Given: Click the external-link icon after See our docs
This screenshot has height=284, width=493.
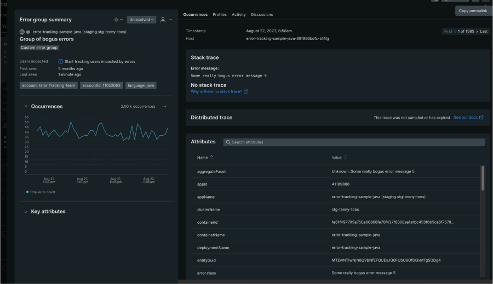Looking at the screenshot, I should coord(481,117).
